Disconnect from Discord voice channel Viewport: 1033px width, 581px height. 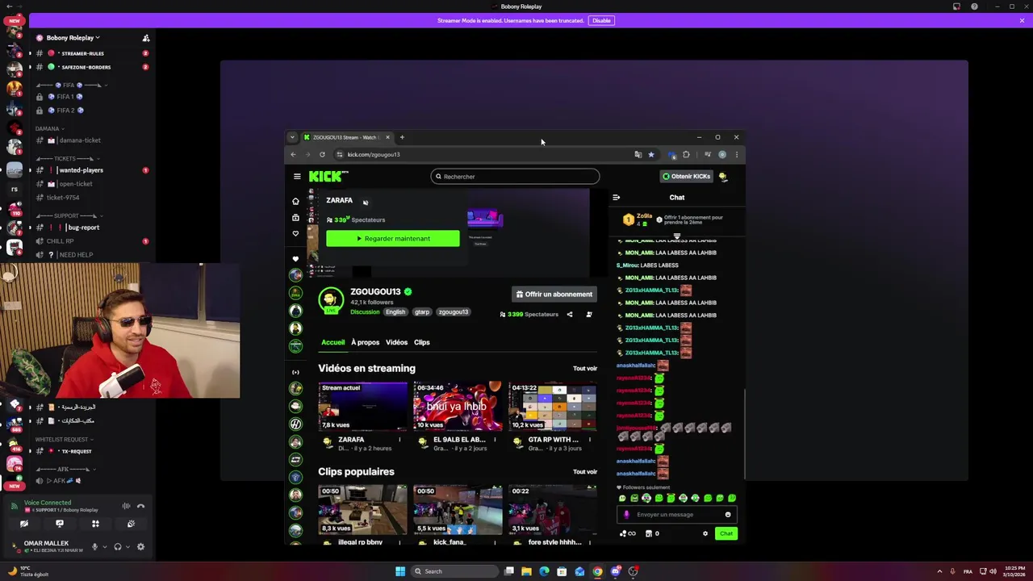140,506
